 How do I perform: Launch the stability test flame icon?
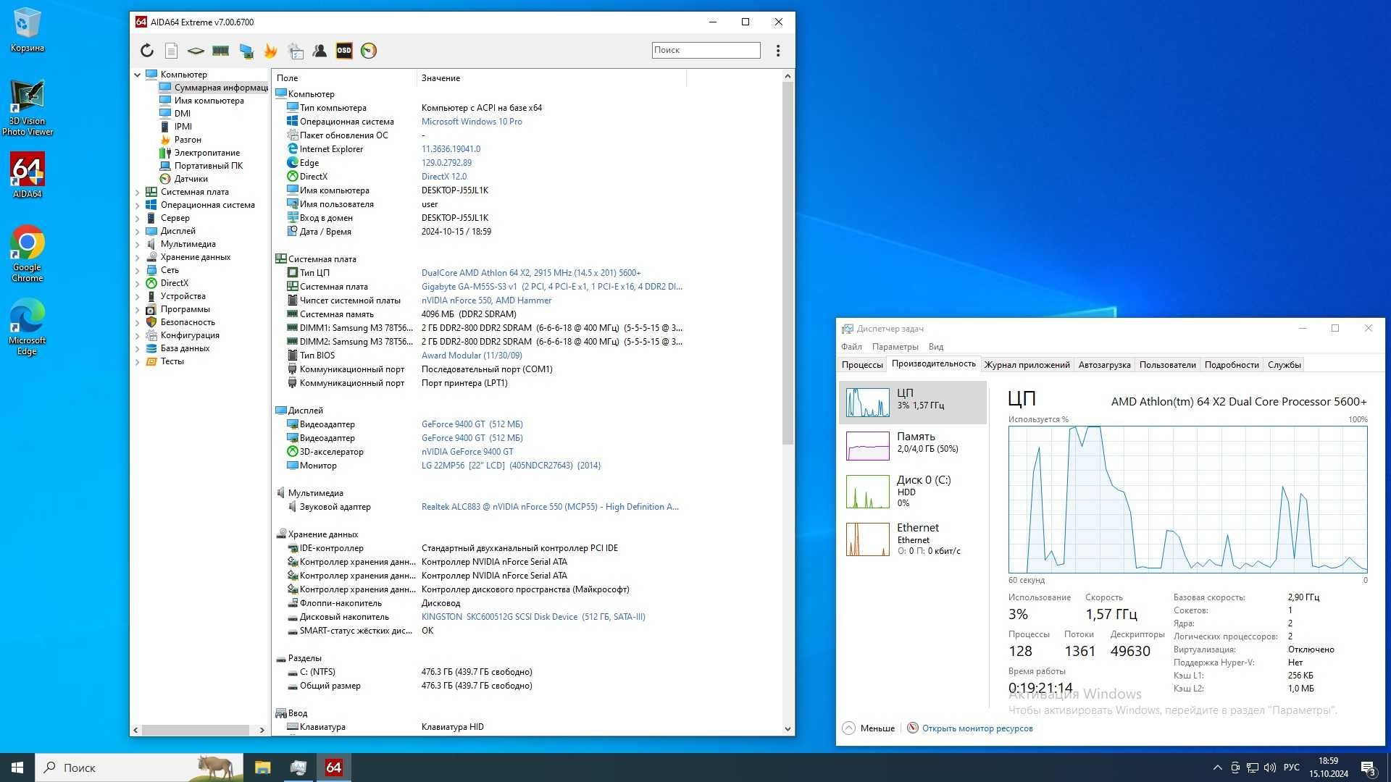(x=271, y=51)
